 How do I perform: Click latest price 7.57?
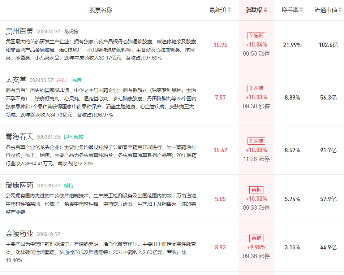point(220,97)
